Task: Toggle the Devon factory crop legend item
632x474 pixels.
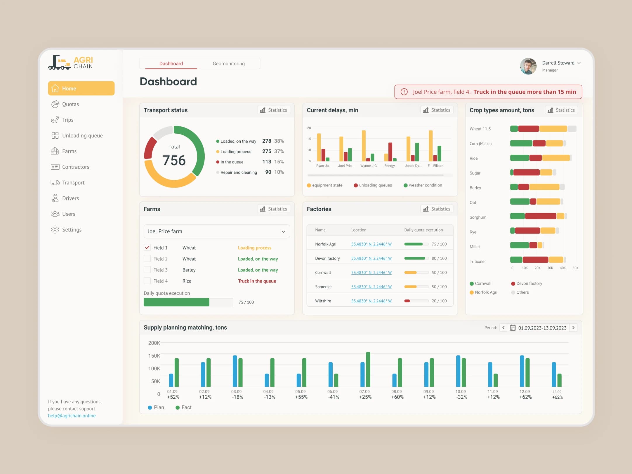Action: coord(527,283)
